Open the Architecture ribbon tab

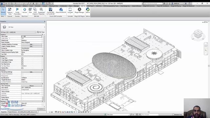(10, 6)
